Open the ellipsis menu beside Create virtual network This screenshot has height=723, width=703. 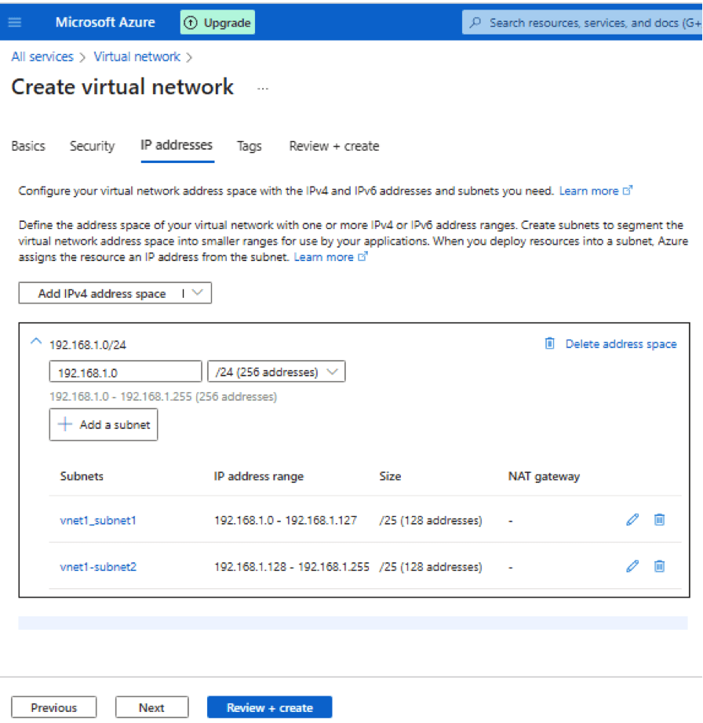(x=263, y=88)
